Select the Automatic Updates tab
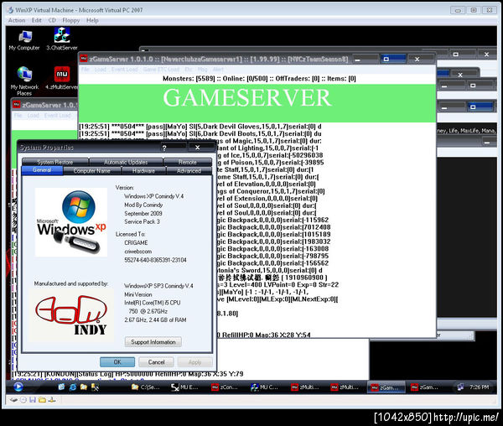503x426 pixels. coord(126,162)
